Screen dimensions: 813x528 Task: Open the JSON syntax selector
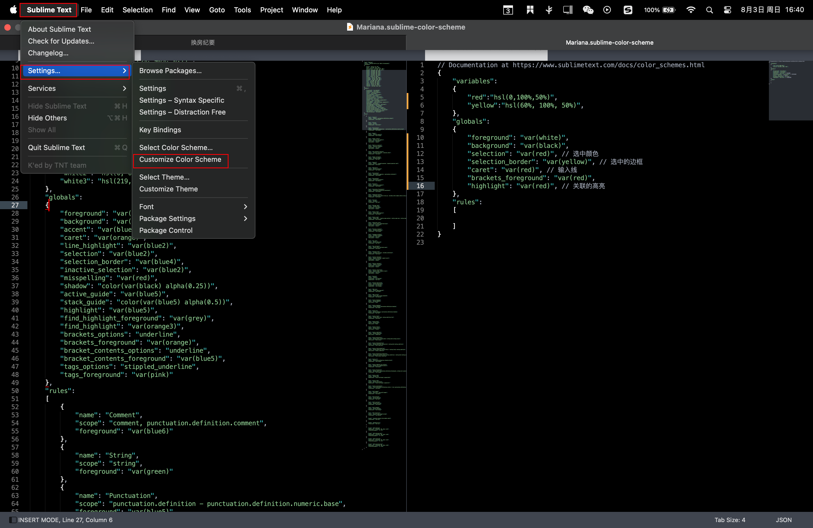(x=783, y=520)
